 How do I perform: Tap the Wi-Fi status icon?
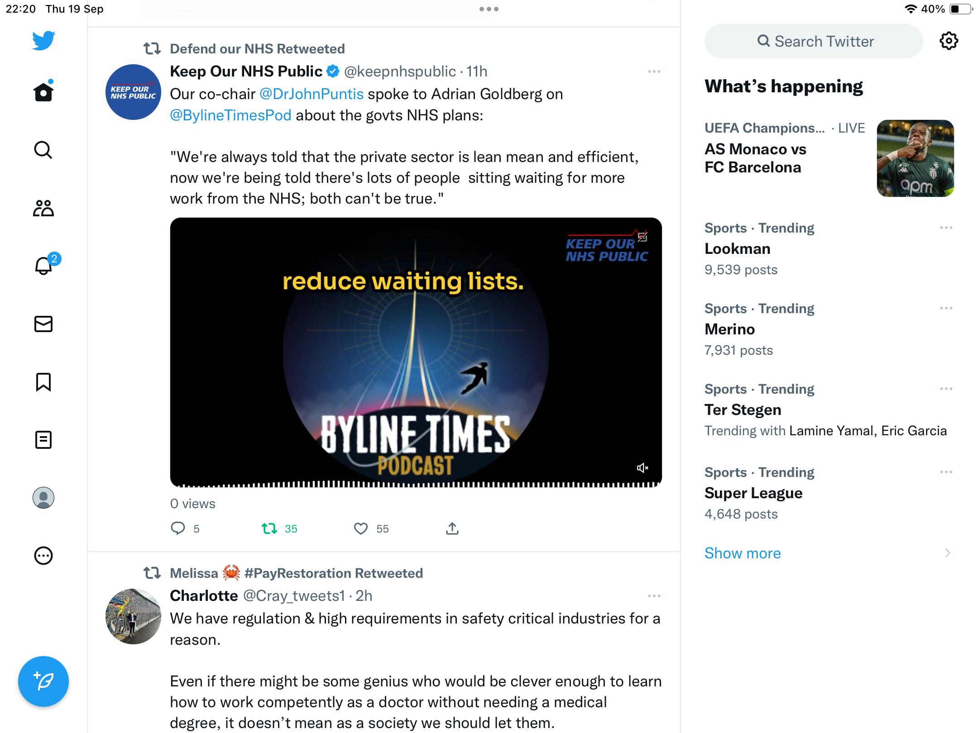pyautogui.click(x=911, y=9)
